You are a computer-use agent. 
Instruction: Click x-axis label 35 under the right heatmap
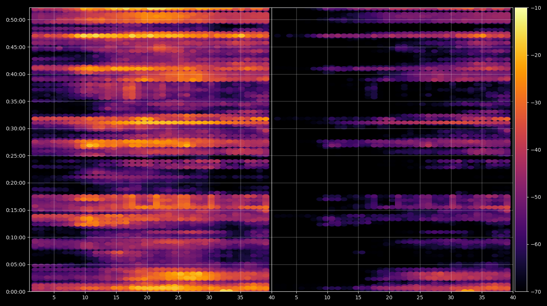tap(482, 298)
